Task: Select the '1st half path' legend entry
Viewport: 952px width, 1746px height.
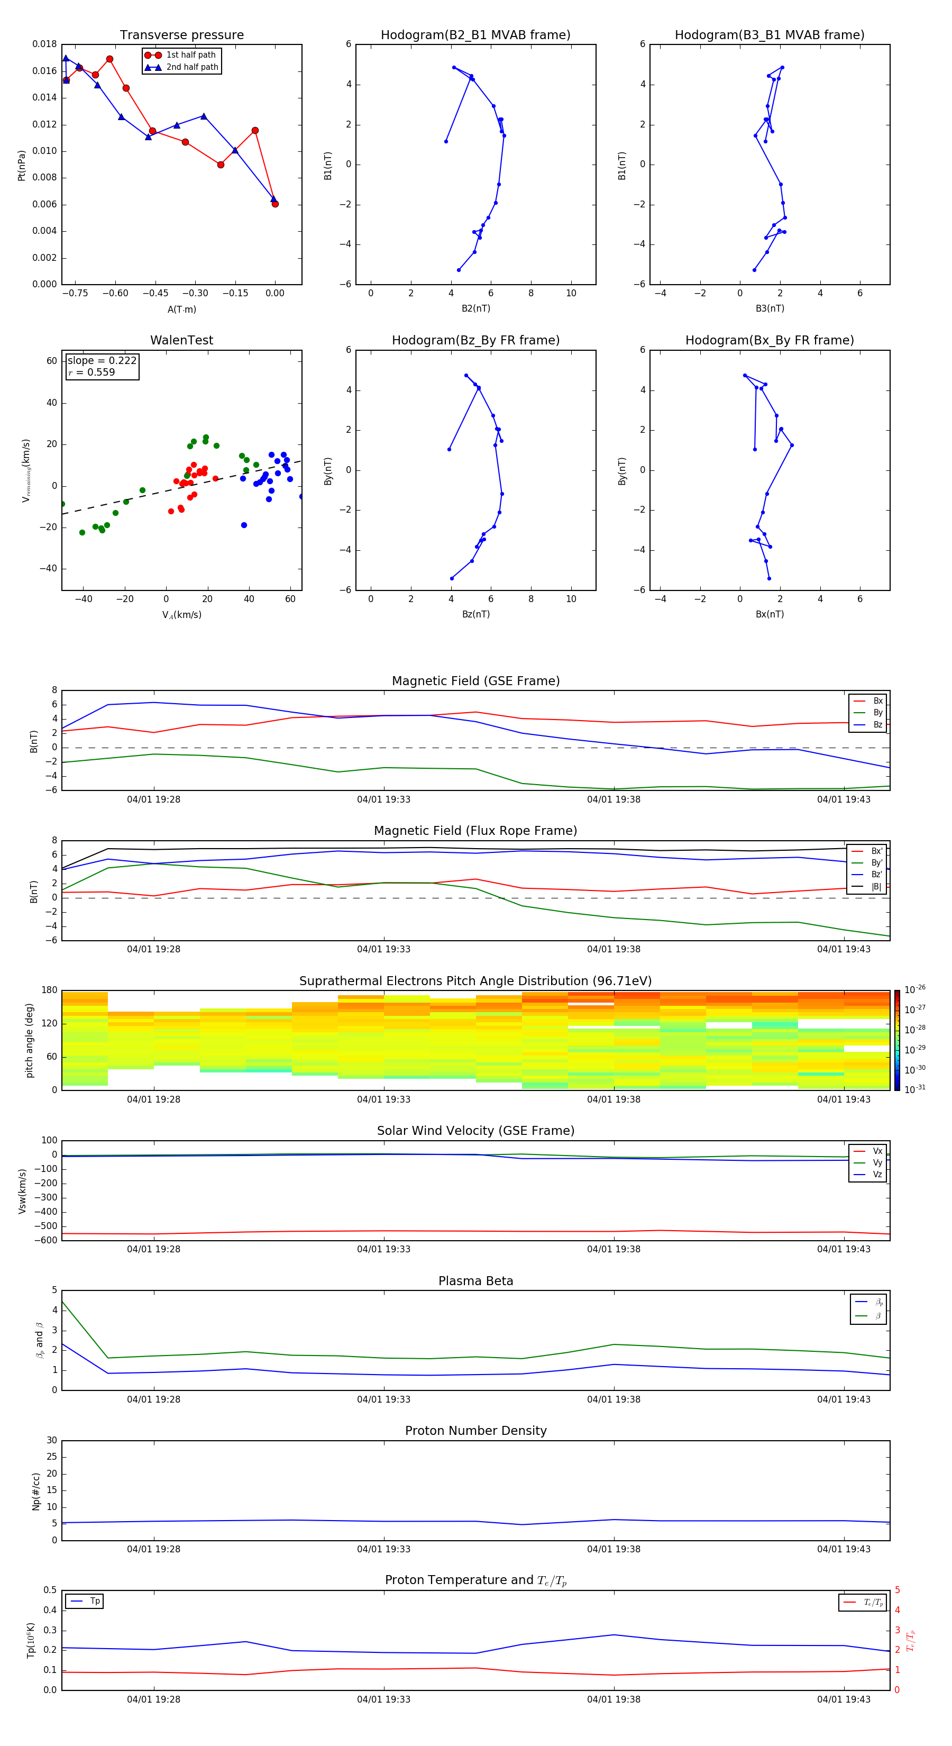Action: [x=181, y=55]
